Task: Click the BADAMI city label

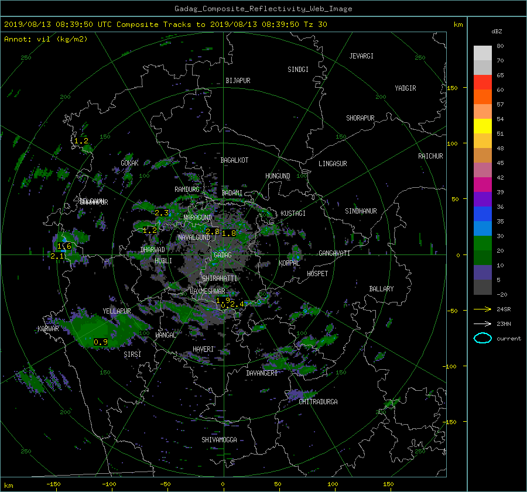Action: [x=232, y=193]
